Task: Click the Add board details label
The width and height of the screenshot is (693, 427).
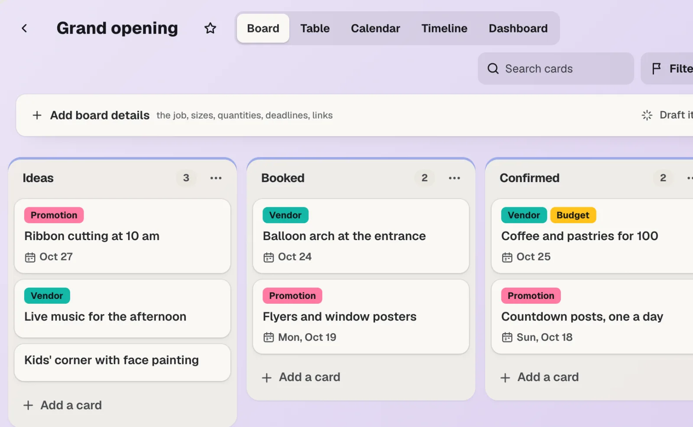Action: 100,116
